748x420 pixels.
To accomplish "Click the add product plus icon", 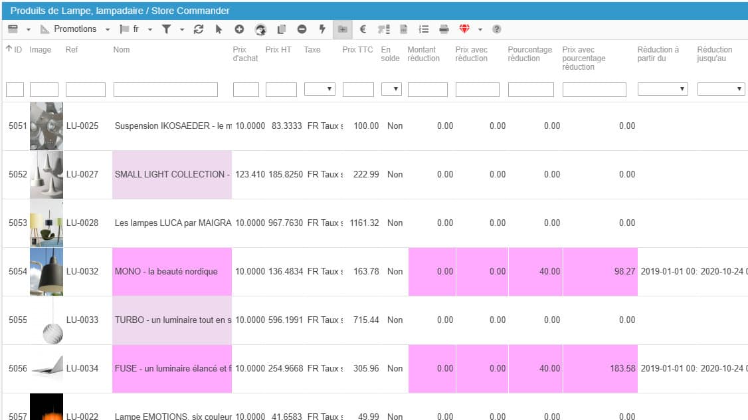I will click(x=239, y=29).
